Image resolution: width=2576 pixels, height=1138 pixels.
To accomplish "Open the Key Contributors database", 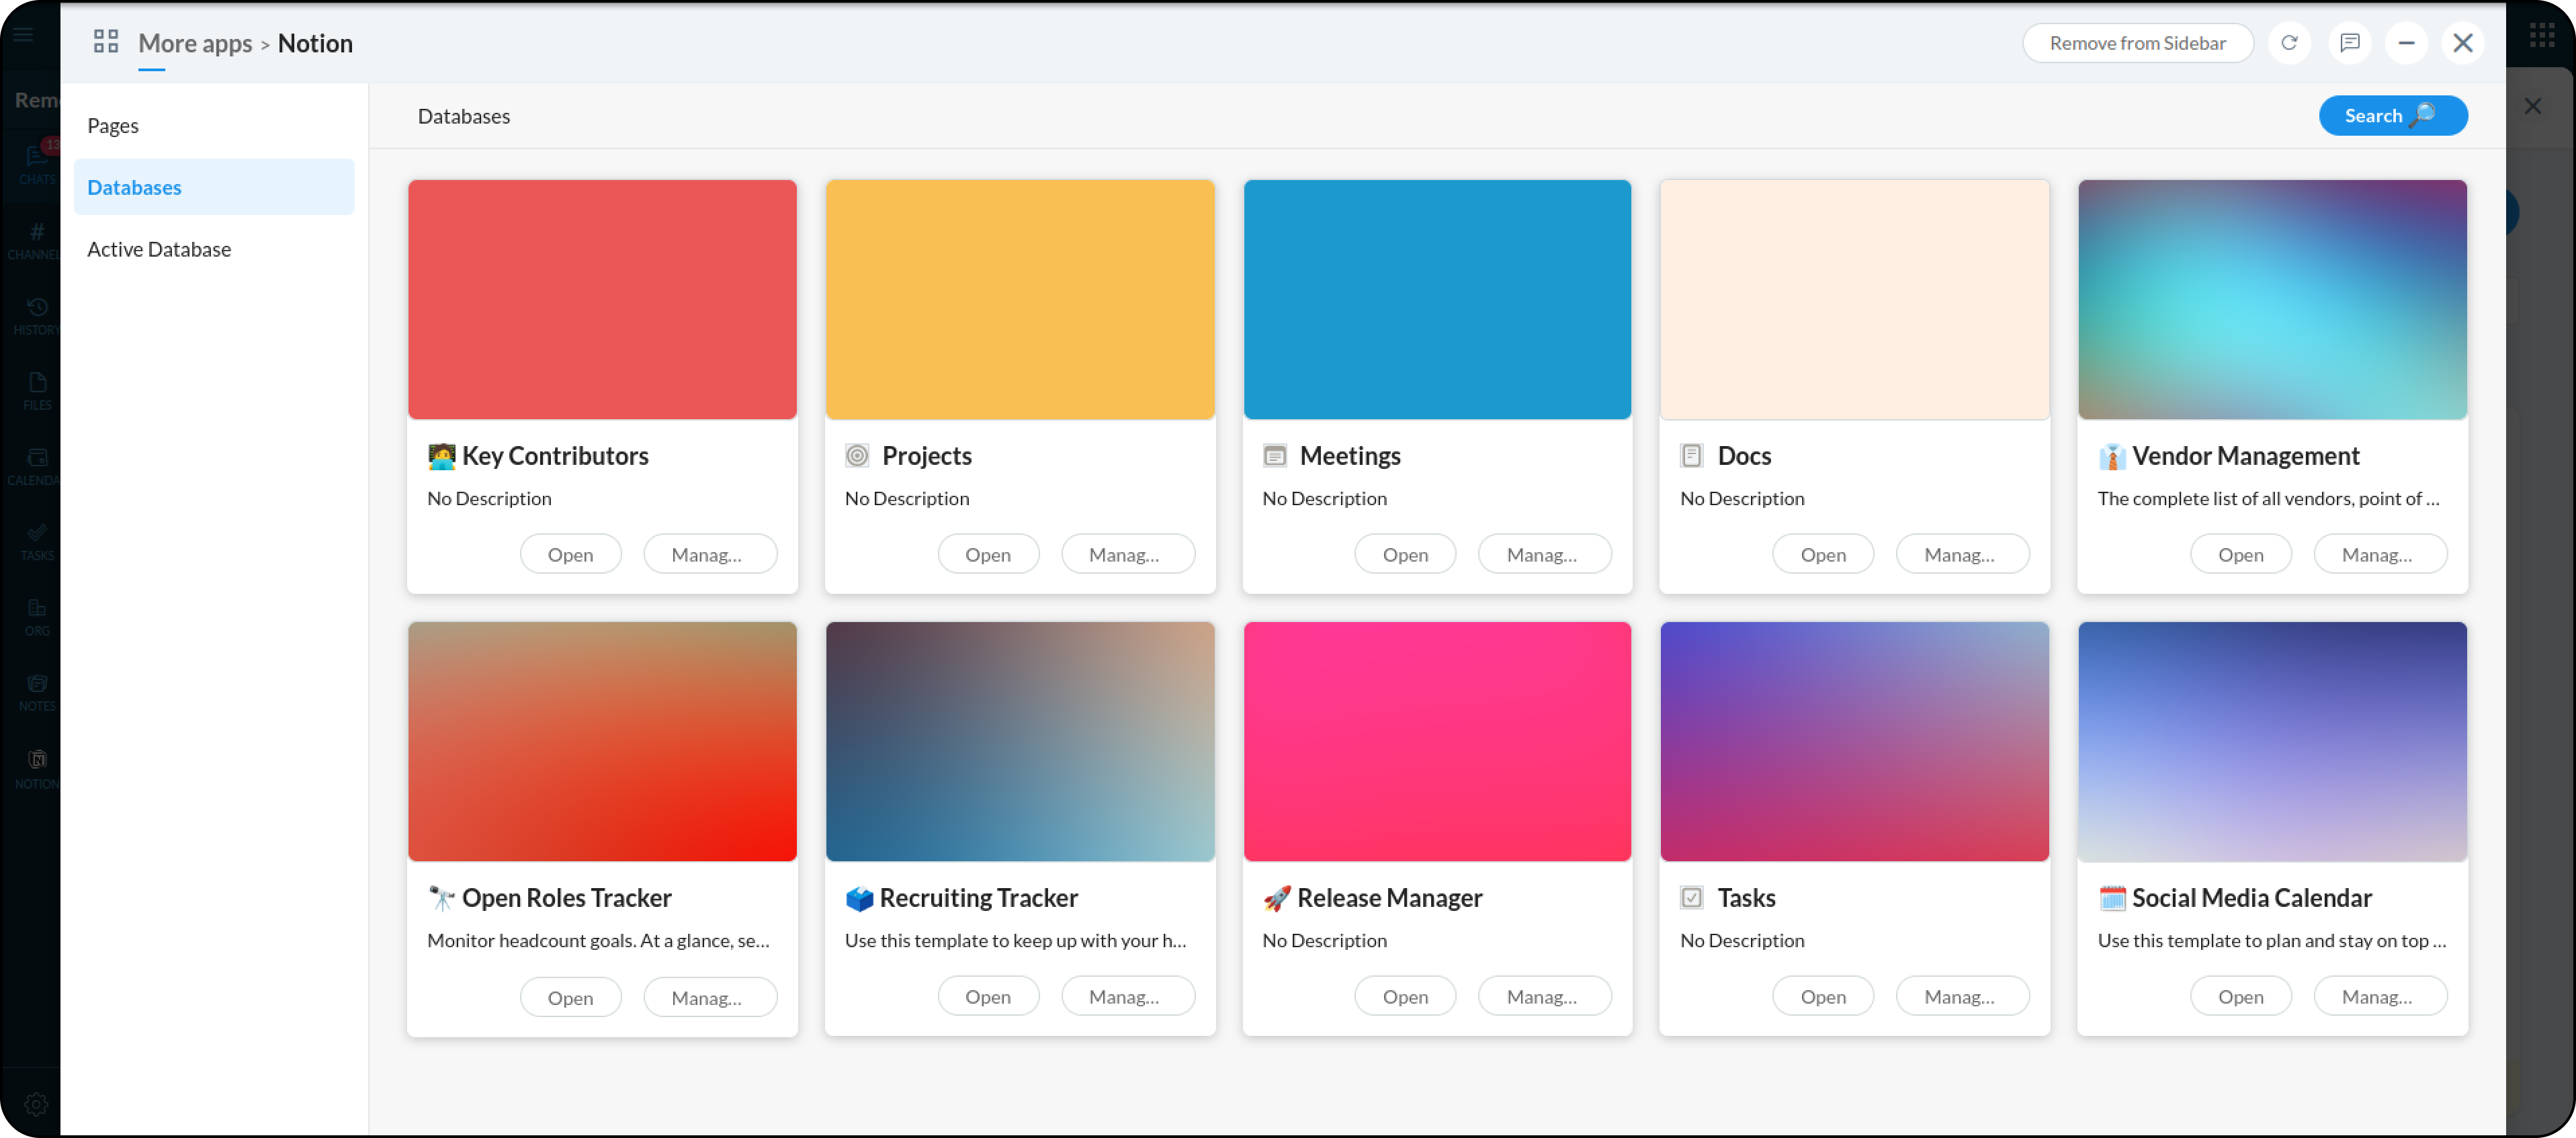I will tap(570, 555).
